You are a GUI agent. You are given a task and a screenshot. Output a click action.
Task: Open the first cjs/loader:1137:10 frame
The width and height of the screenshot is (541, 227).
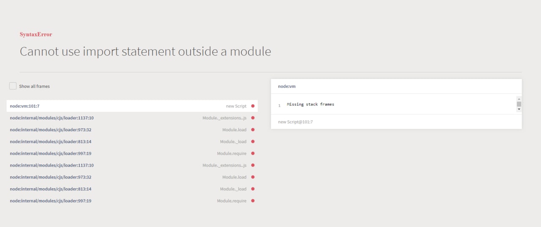coord(132,118)
